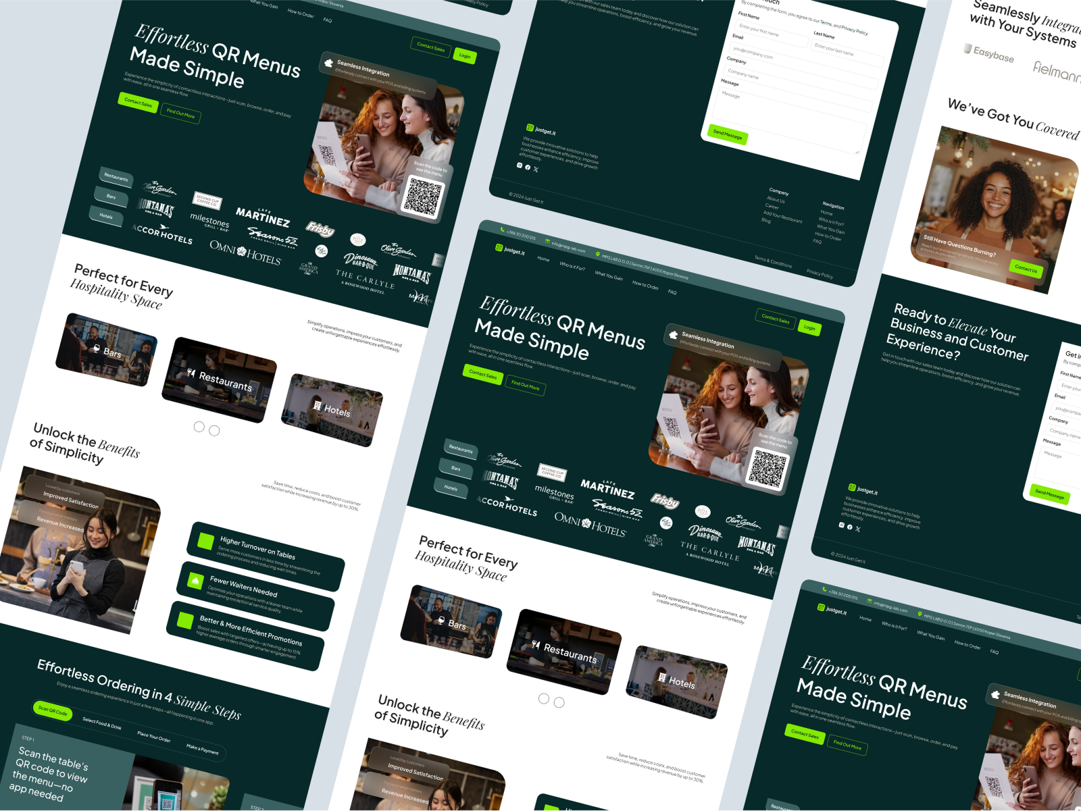This screenshot has width=1081, height=811.
Task: Open the Career footer link
Action: pos(772,207)
